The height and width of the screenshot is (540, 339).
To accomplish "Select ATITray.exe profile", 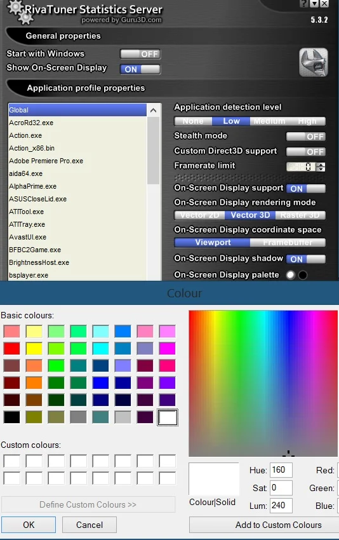I will click(77, 224).
